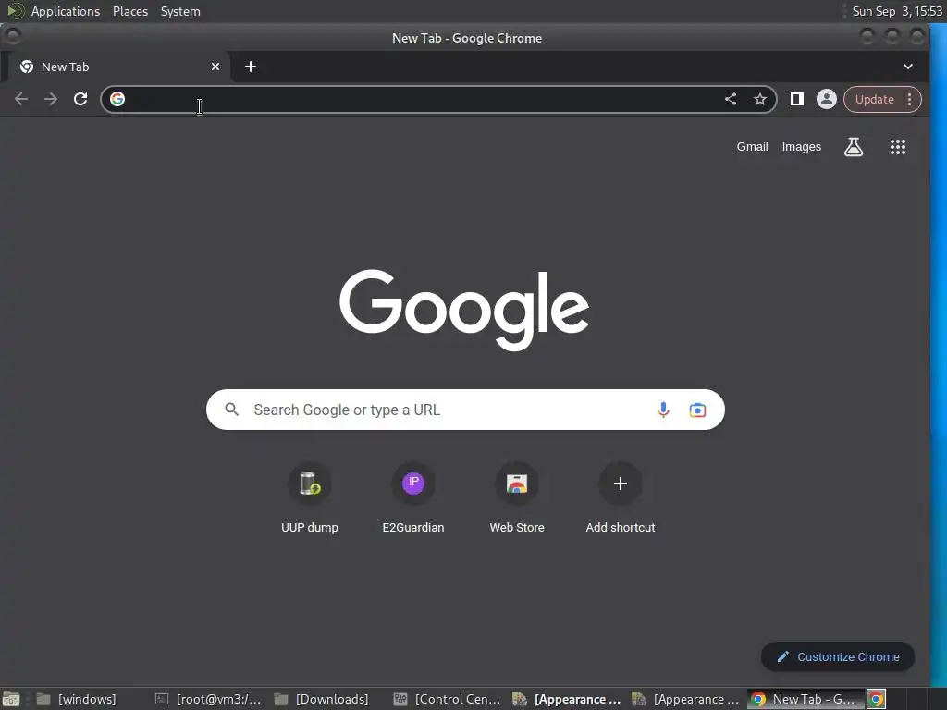Open a new tab with the plus button
The width and height of the screenshot is (947, 710).
251,67
